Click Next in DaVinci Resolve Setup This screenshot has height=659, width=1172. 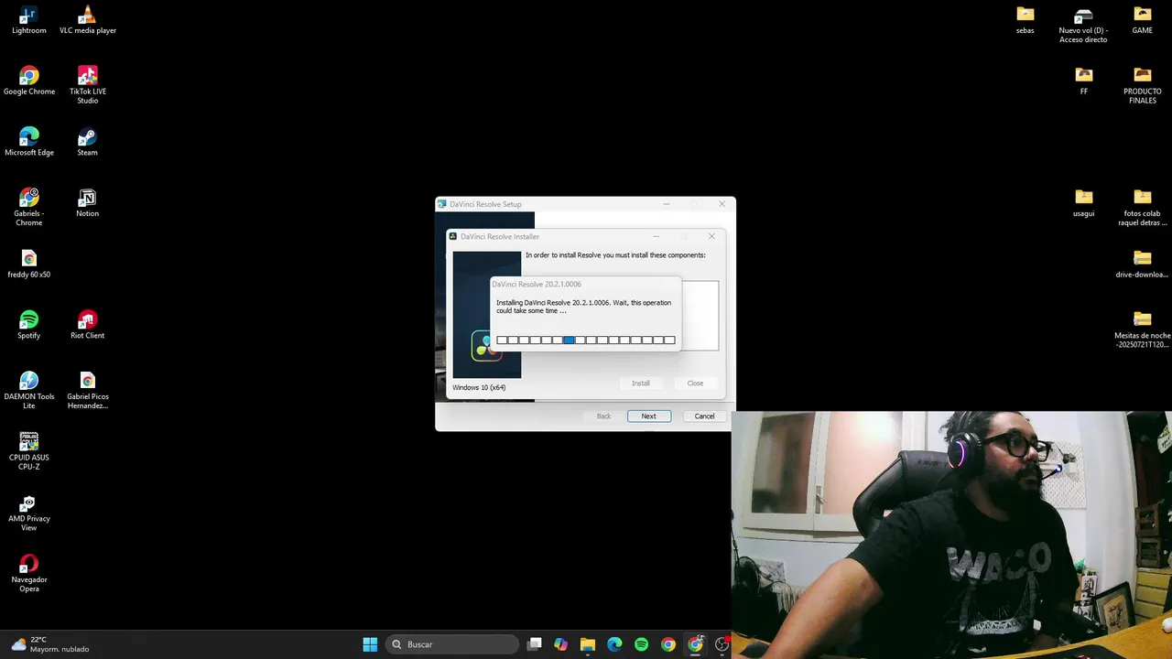point(648,416)
